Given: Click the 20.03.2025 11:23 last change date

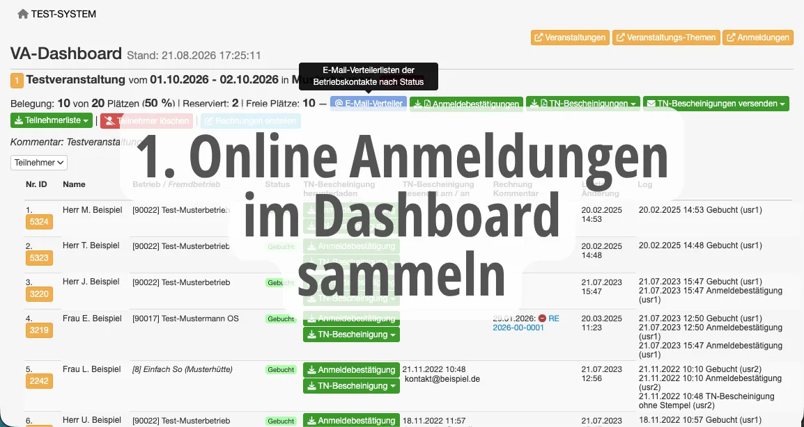Looking at the screenshot, I should click(601, 323).
